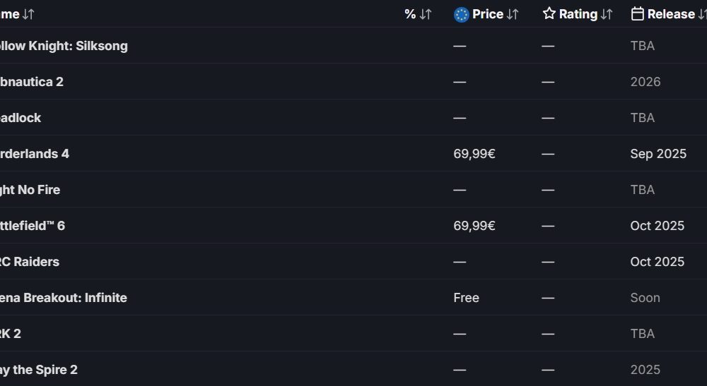The image size is (707, 386).
Task: Click the Price column header label
Action: click(487, 14)
